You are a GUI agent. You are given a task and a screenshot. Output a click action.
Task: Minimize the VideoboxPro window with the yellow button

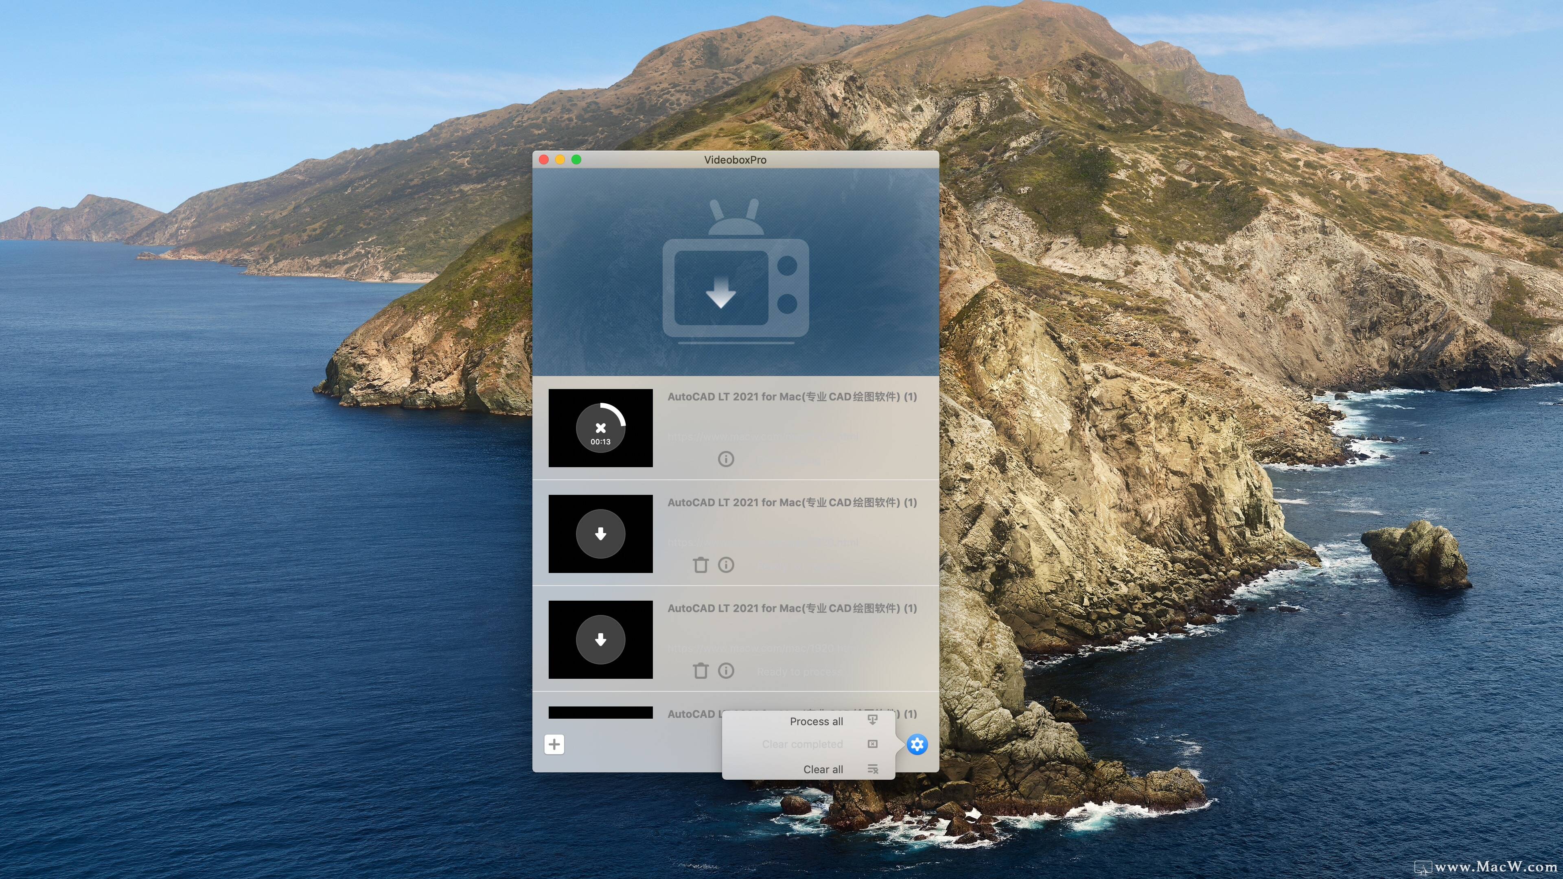[x=560, y=160]
